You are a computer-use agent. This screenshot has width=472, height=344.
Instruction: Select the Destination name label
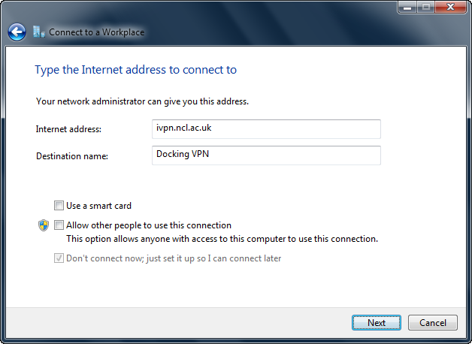(x=72, y=156)
